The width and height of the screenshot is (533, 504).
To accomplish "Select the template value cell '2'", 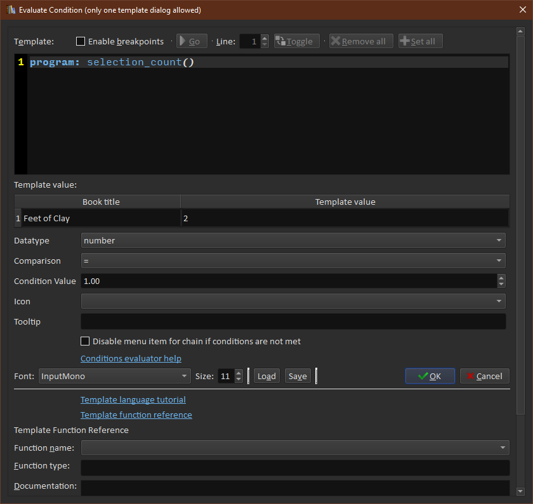I will (345, 218).
